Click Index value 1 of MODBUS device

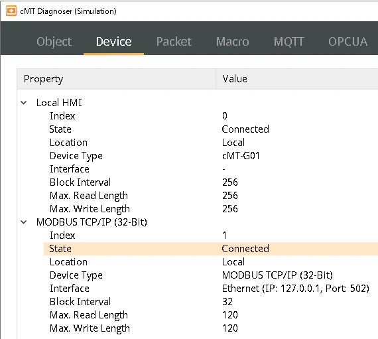[x=224, y=236]
